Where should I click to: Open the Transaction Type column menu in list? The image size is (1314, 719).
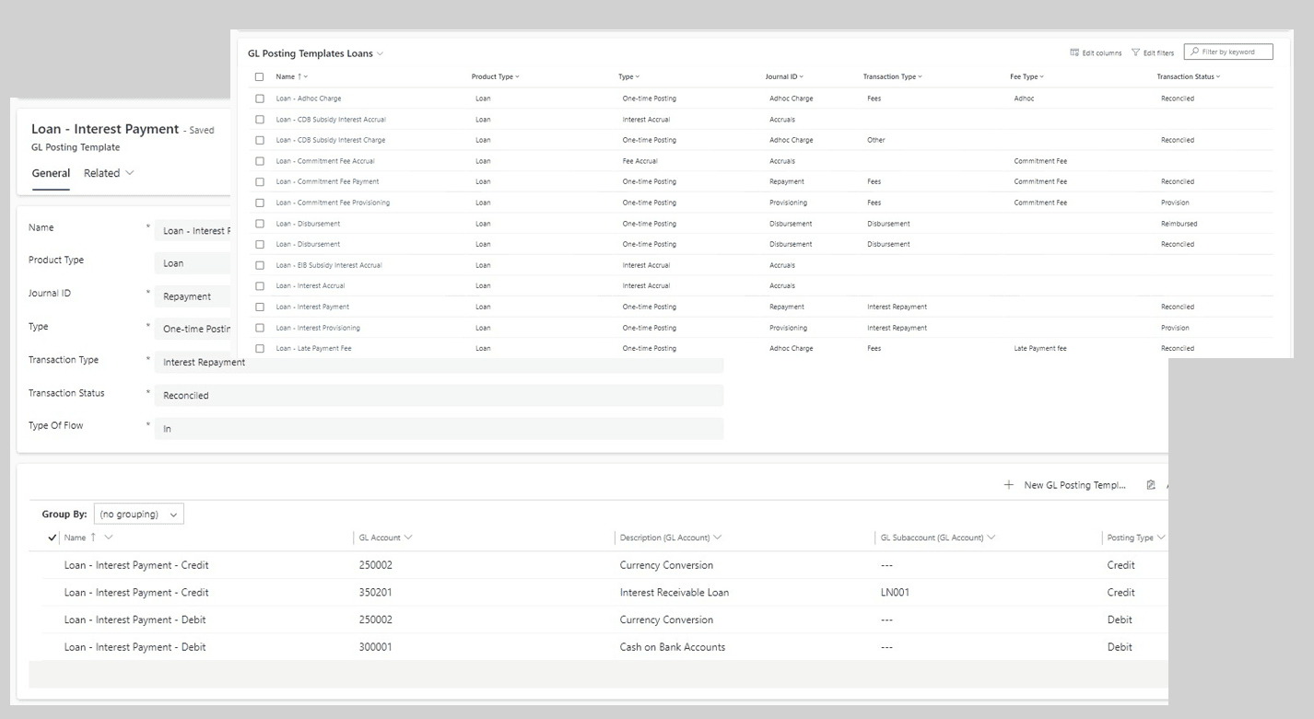pyautogui.click(x=893, y=77)
